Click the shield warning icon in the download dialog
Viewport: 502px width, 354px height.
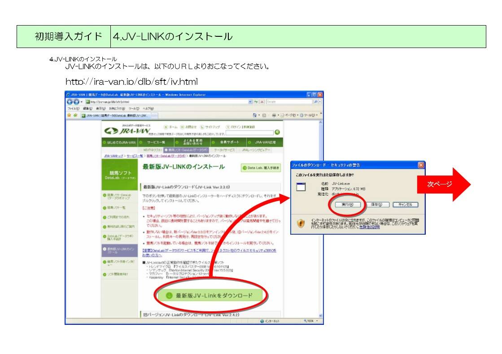tap(301, 223)
